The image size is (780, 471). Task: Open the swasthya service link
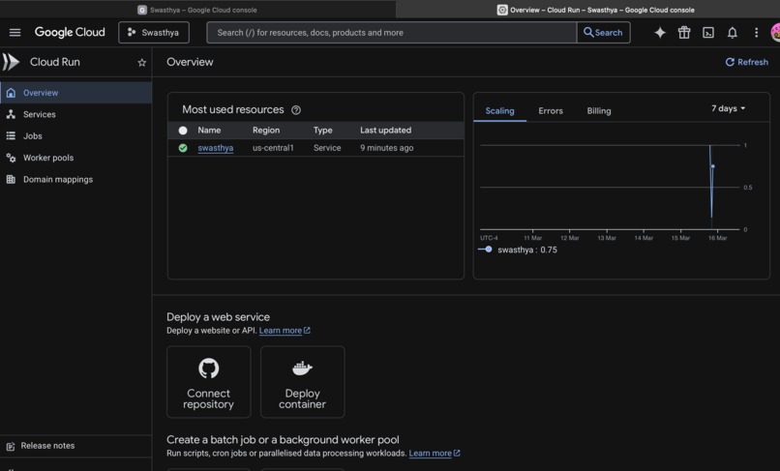[x=216, y=148]
